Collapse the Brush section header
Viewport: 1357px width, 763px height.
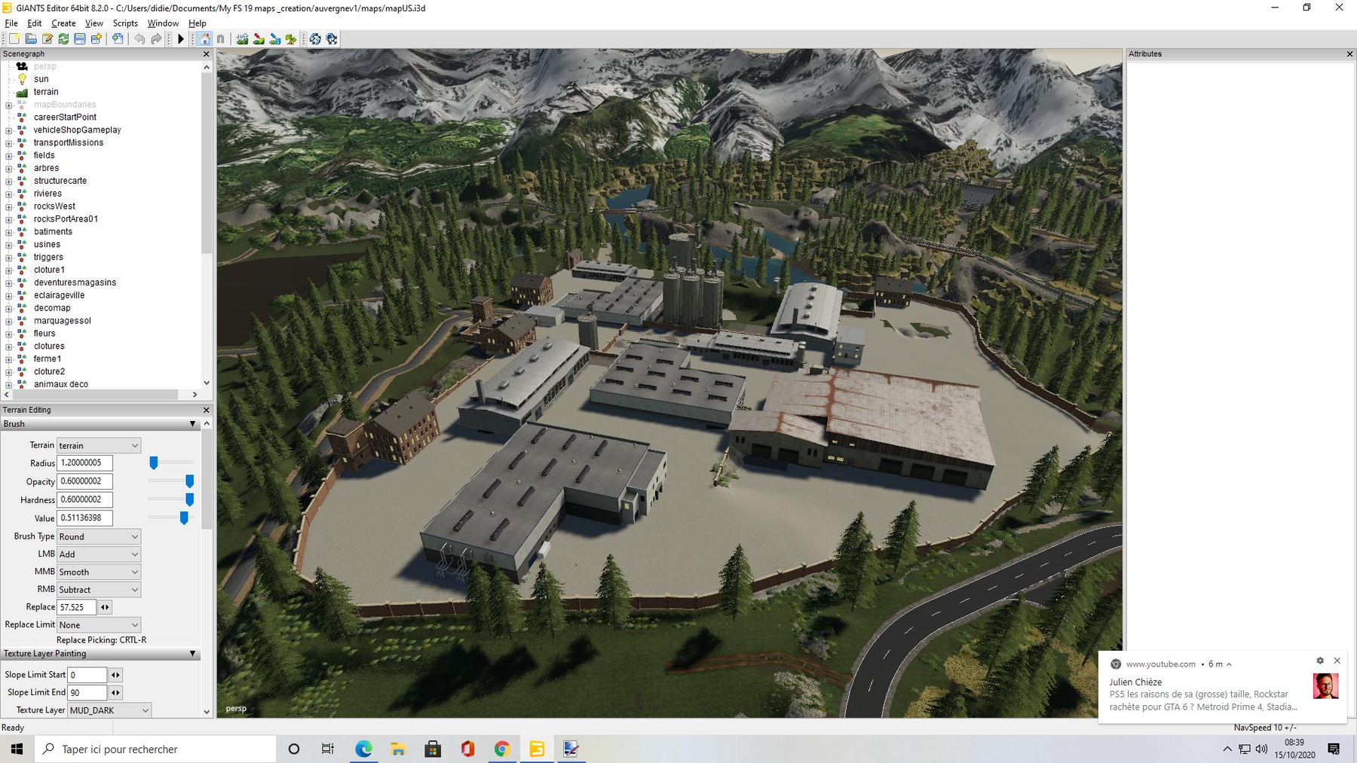192,424
